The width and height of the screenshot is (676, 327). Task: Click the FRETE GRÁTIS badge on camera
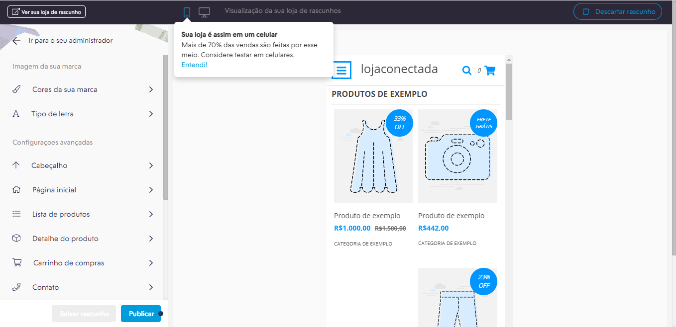[x=484, y=123]
